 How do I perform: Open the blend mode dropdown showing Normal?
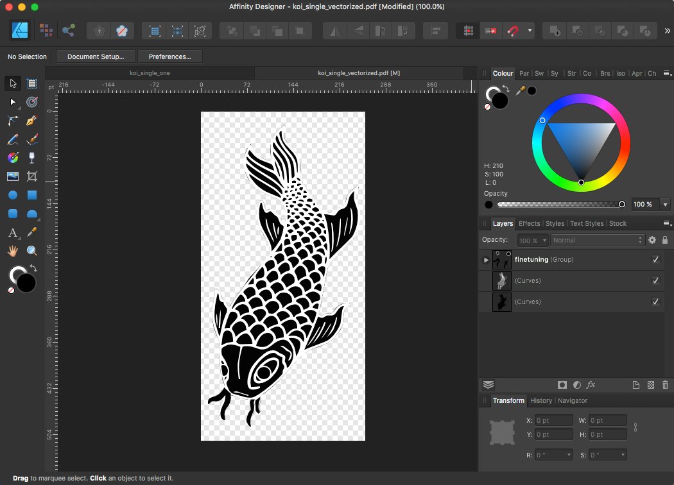597,240
